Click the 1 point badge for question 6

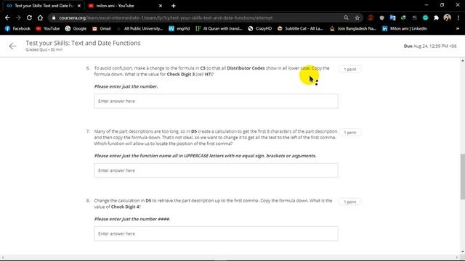click(x=350, y=70)
